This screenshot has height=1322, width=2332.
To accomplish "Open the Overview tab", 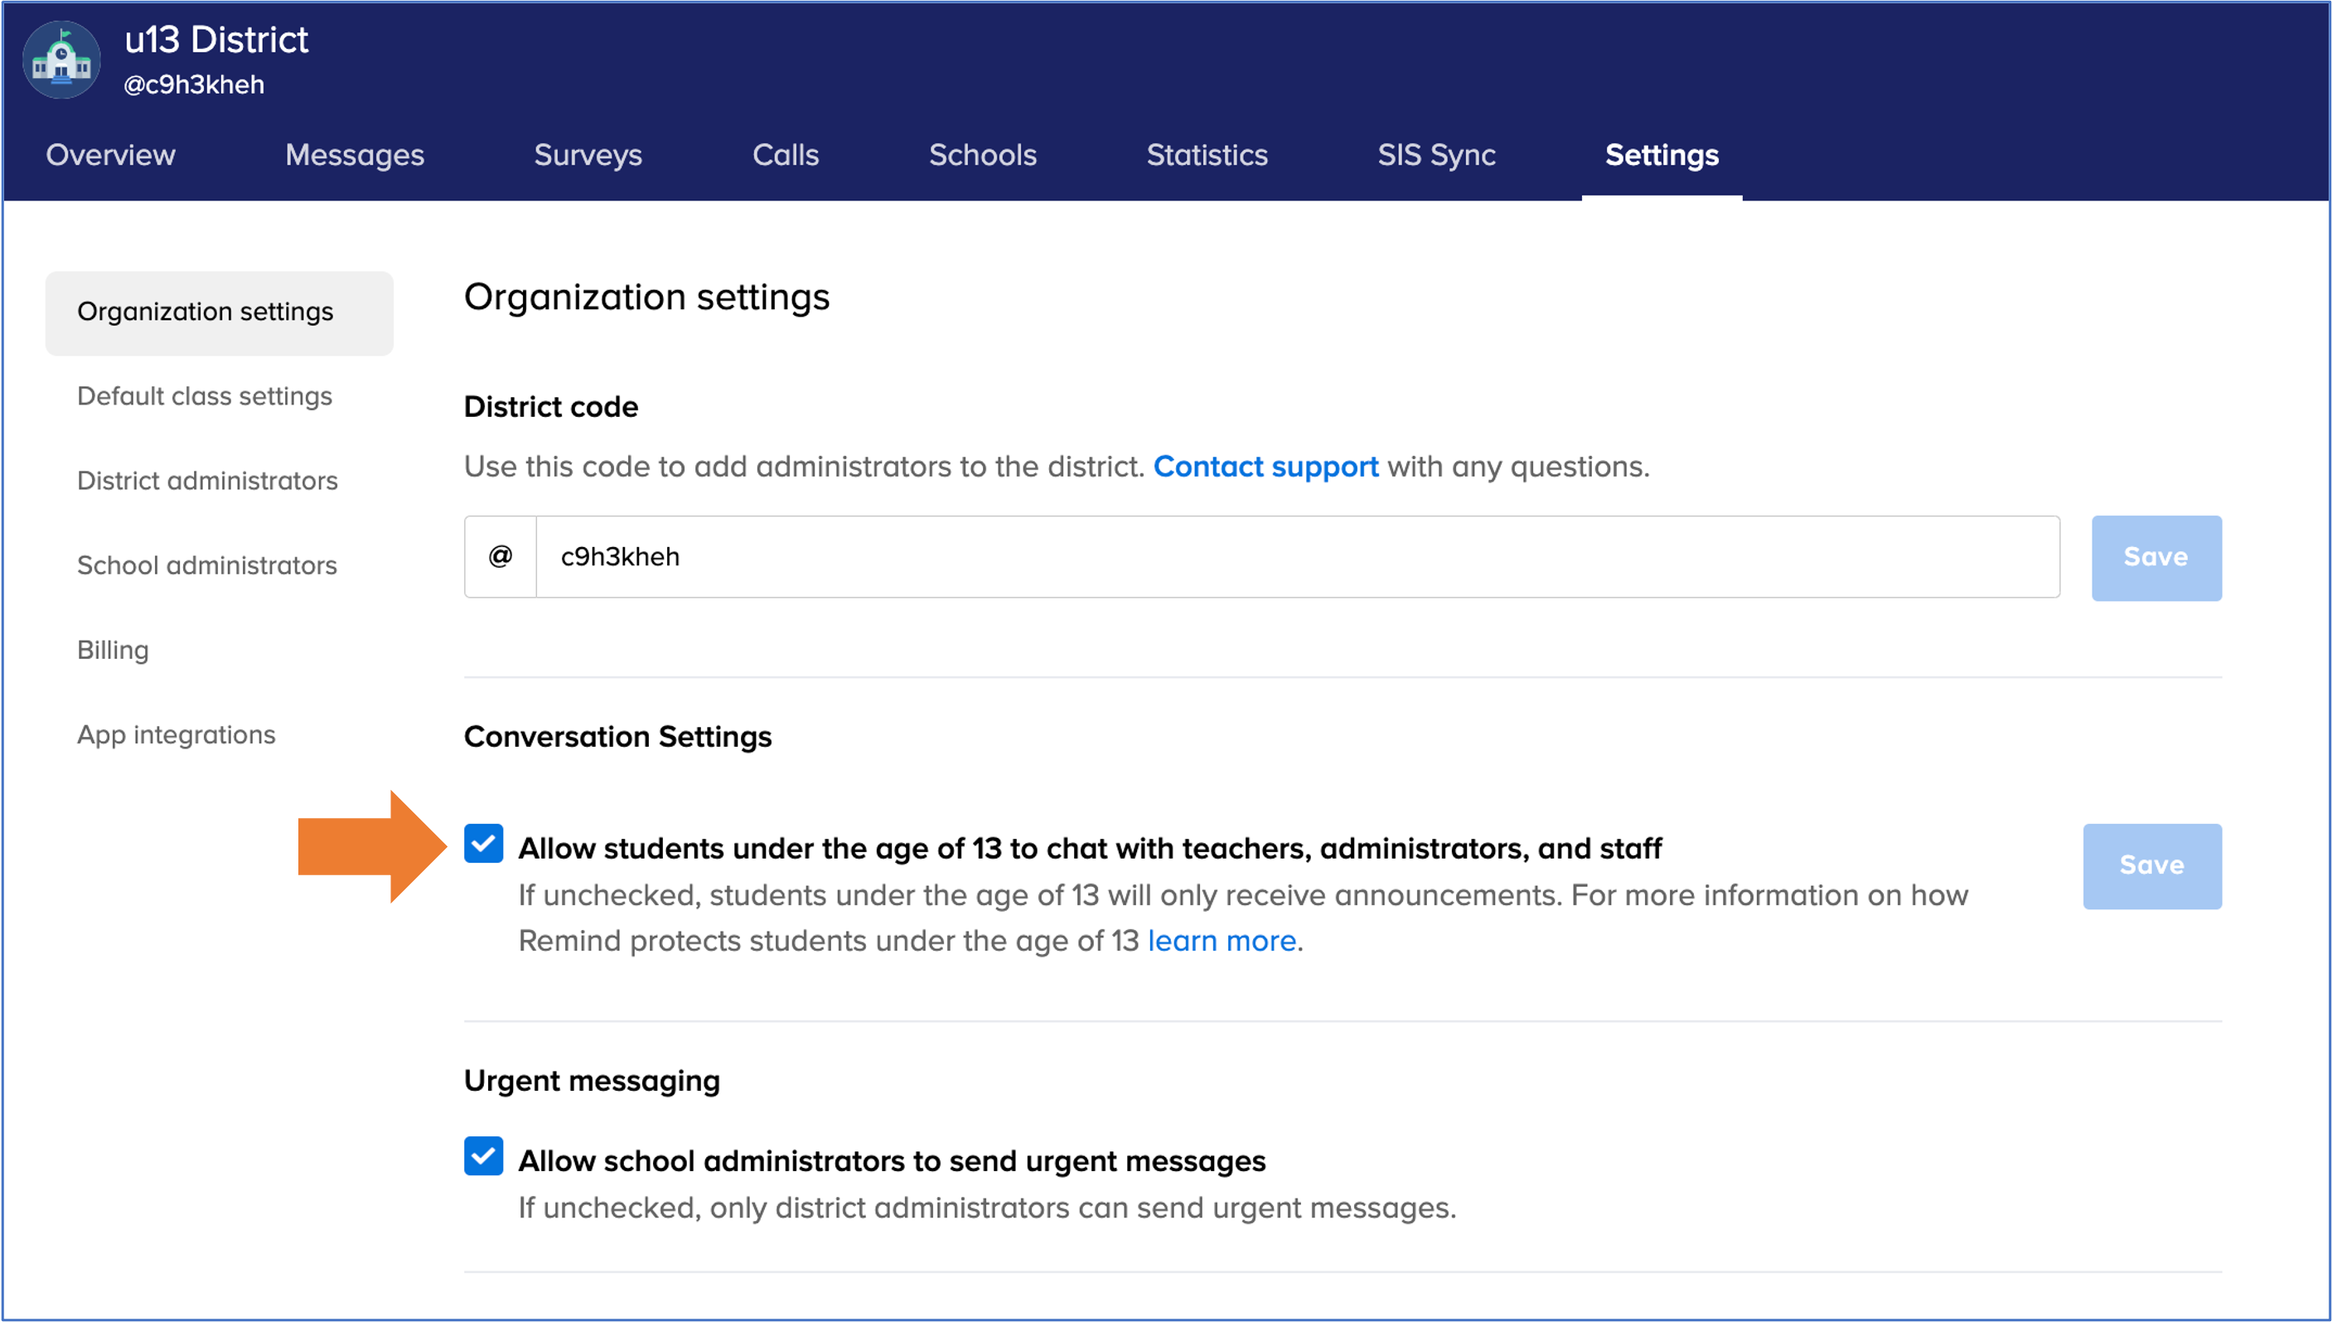I will point(111,155).
